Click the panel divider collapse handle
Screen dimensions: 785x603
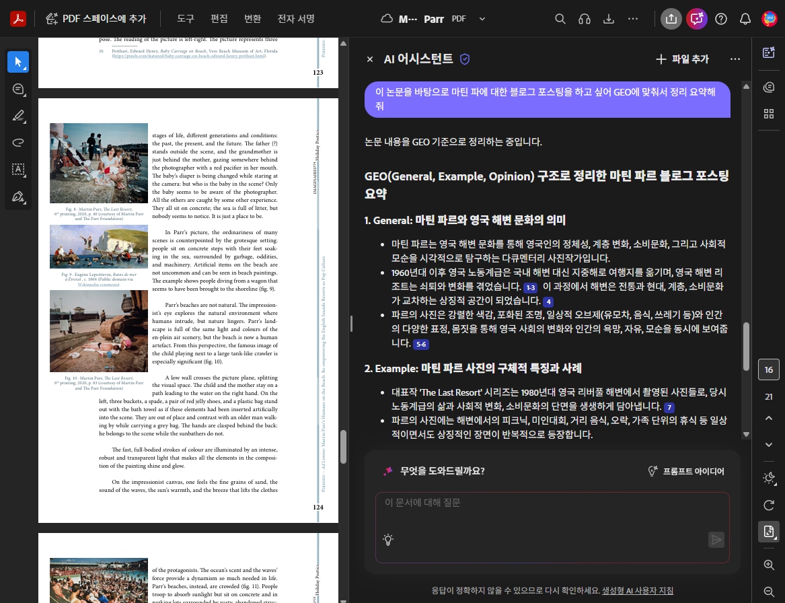point(351,324)
